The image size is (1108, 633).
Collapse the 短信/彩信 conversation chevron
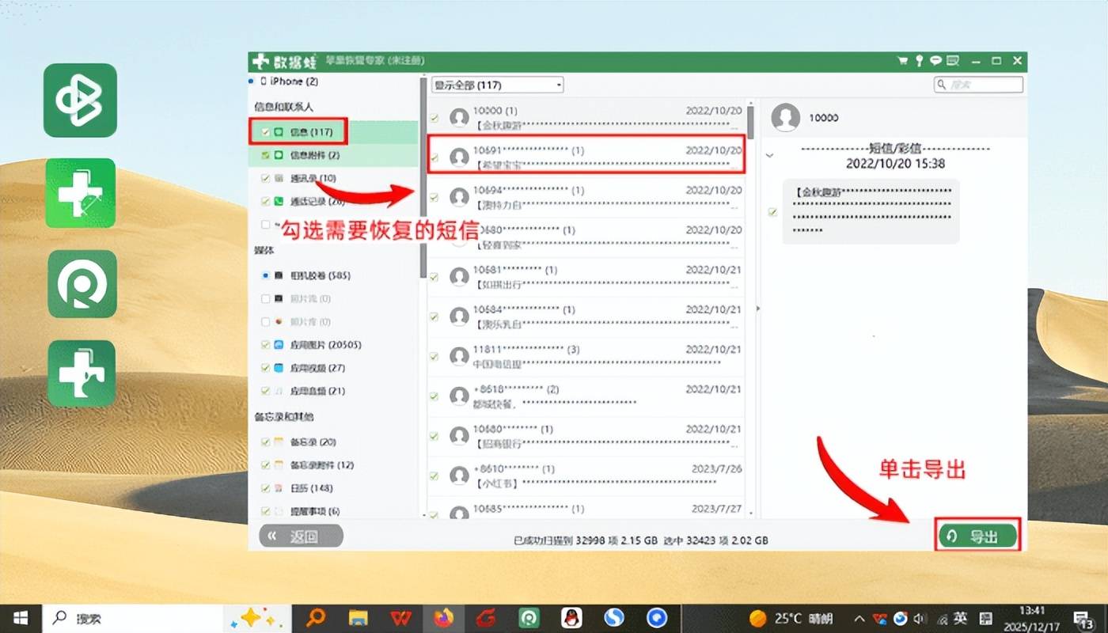tap(769, 156)
